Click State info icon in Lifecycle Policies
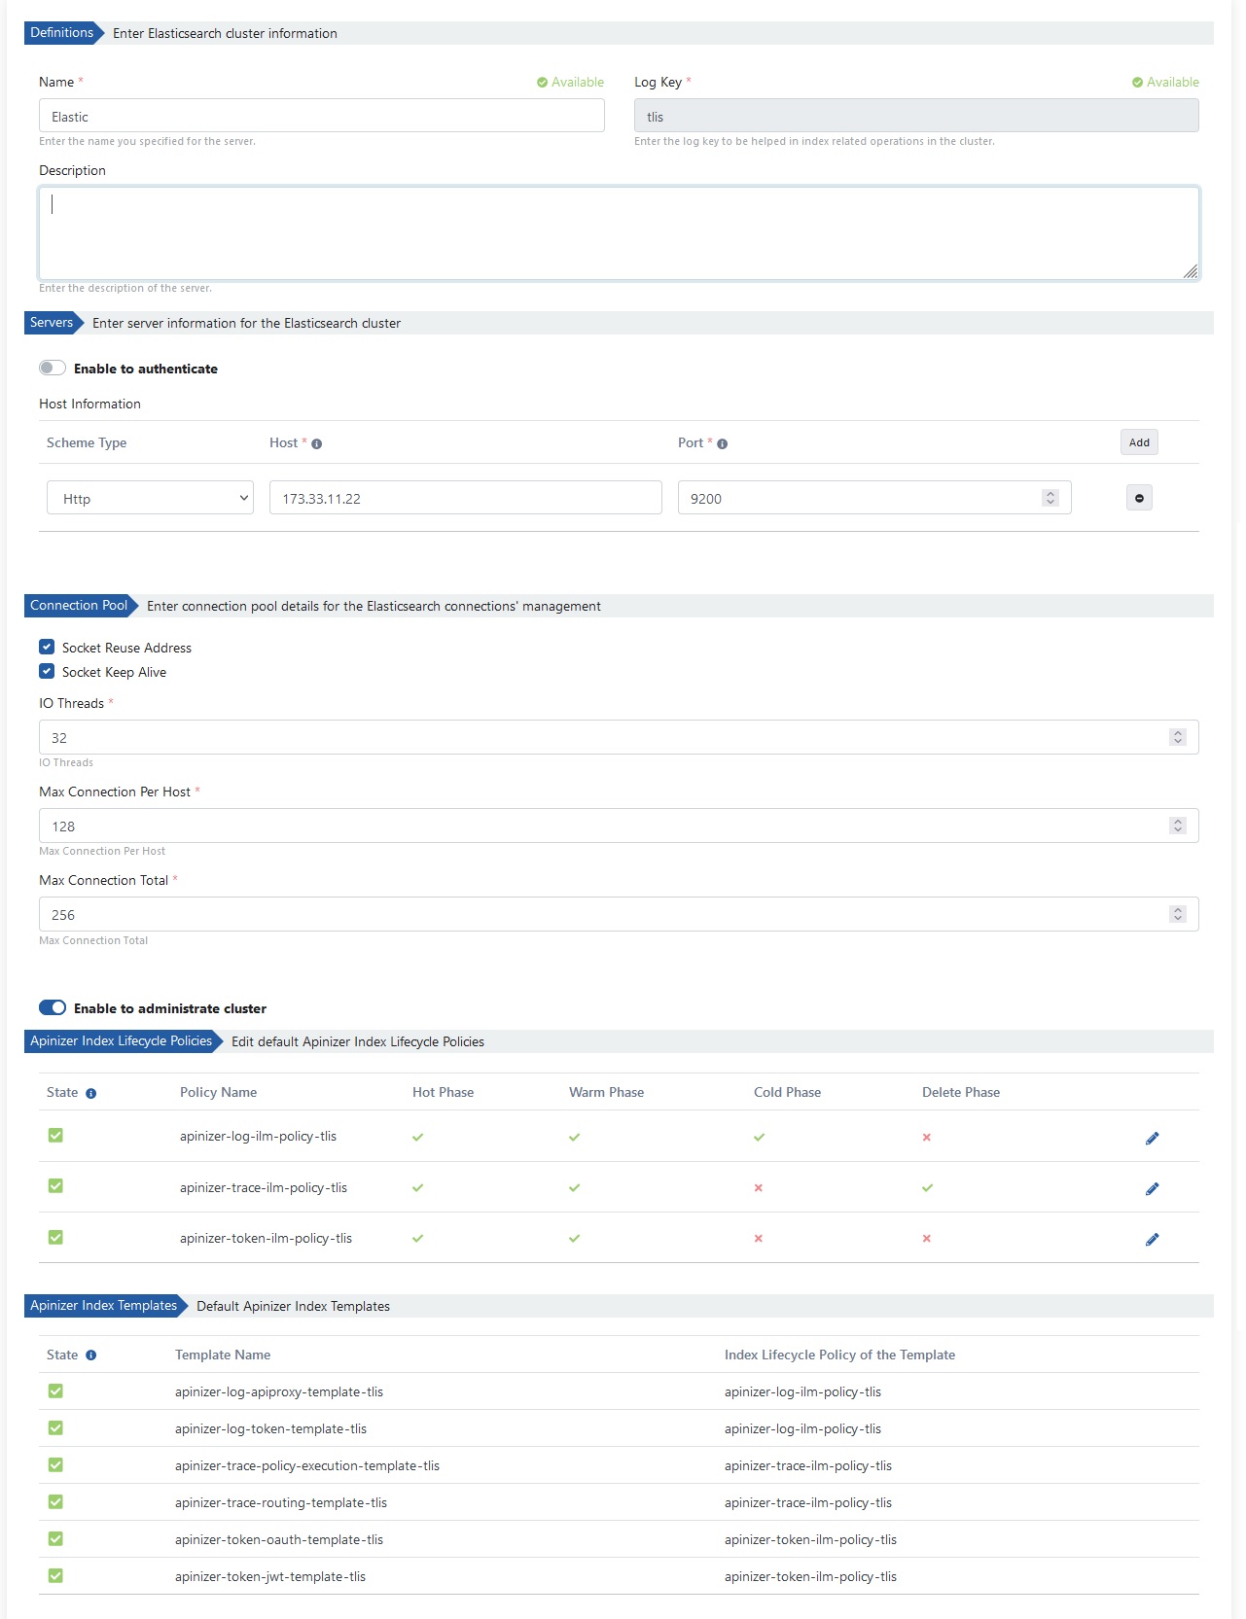The height and width of the screenshot is (1619, 1246). [x=90, y=1093]
